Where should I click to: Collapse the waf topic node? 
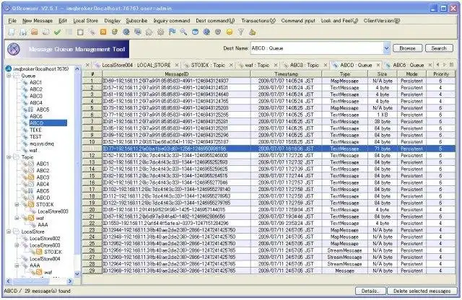tap(17, 219)
